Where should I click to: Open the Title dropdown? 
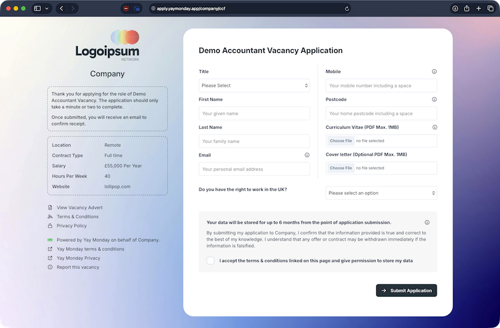(x=254, y=85)
